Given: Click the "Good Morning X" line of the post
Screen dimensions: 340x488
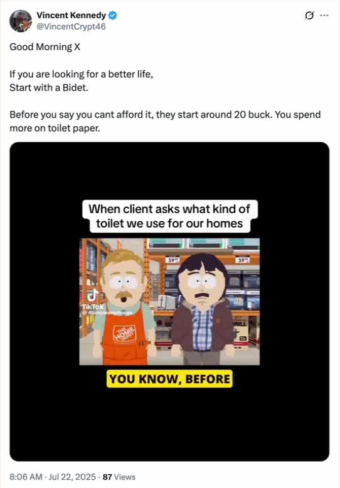Looking at the screenshot, I should (x=45, y=47).
